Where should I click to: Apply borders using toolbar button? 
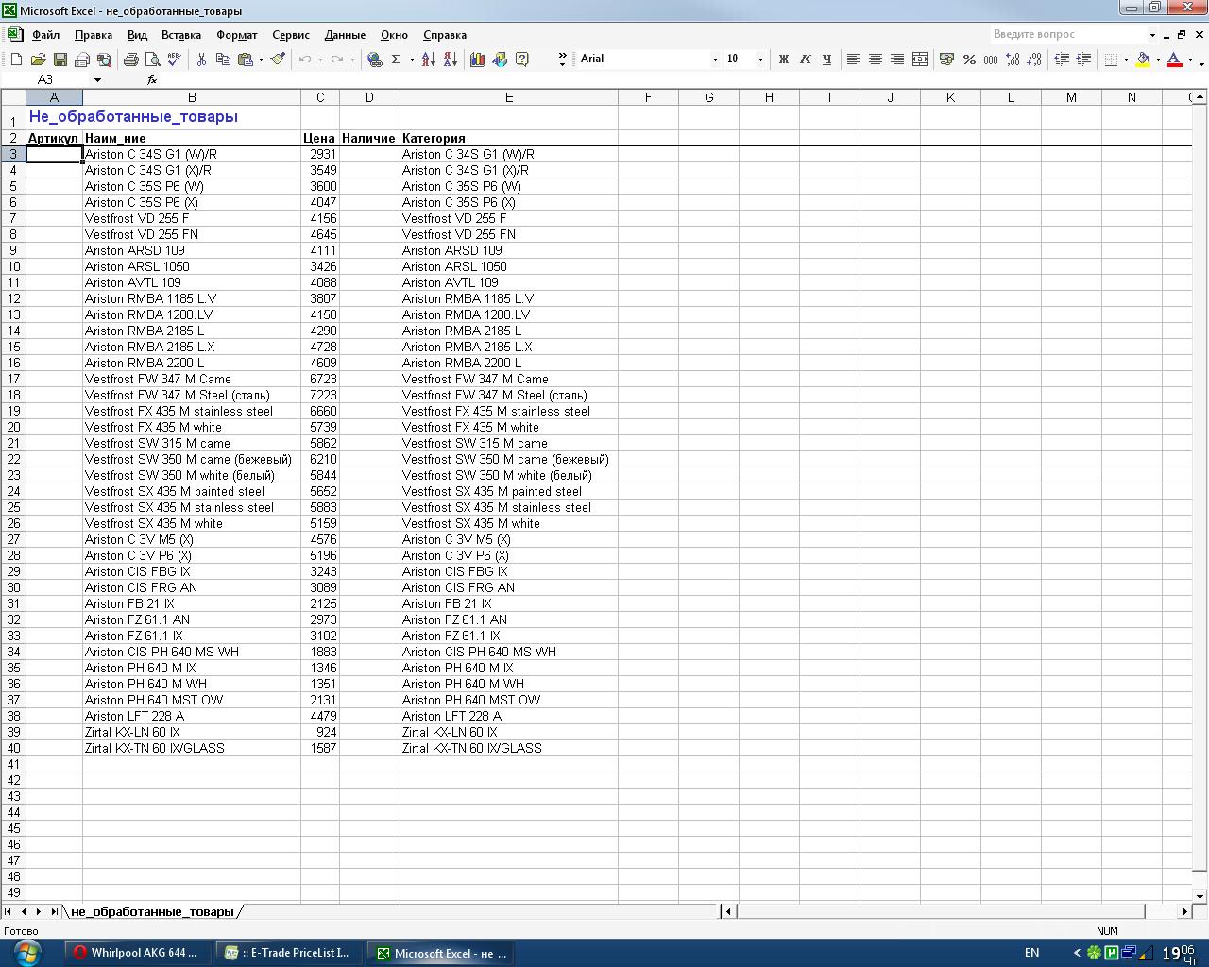coord(1111,59)
